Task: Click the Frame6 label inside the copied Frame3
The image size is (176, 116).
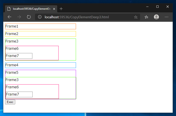Action: (x=12, y=87)
